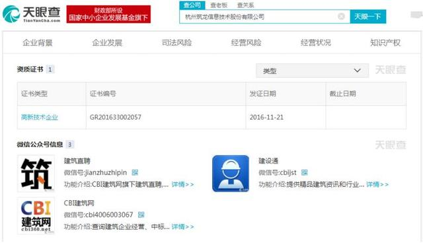This screenshot has width=423, height=247.
Task: Switch to the 查关系 search tab
Action: coord(245,5)
